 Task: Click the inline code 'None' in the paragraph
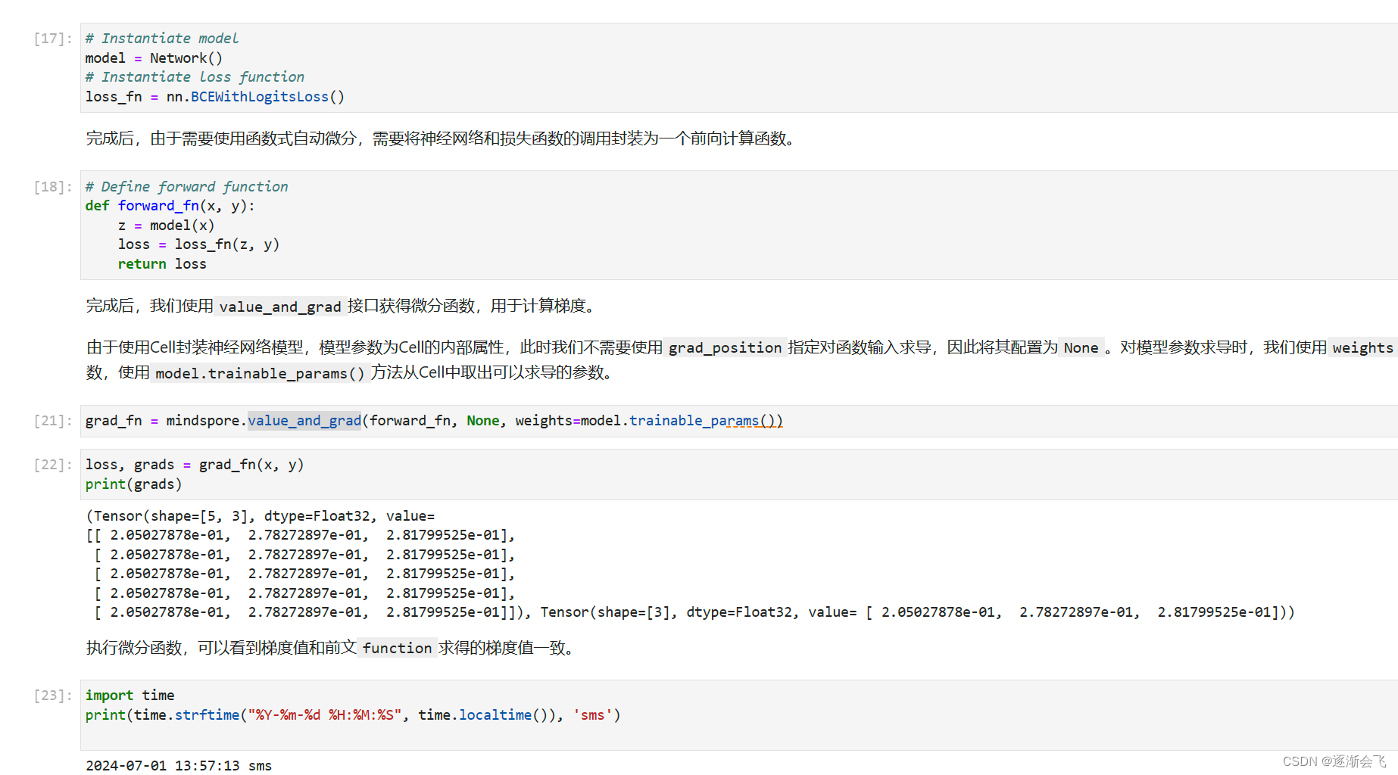(x=1081, y=347)
